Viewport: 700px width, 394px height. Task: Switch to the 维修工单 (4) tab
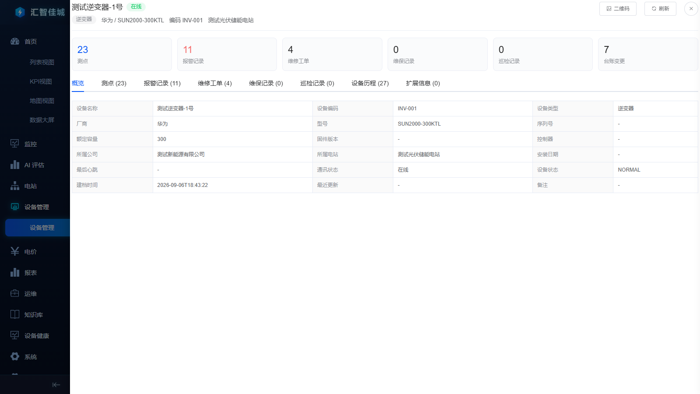[x=215, y=83]
